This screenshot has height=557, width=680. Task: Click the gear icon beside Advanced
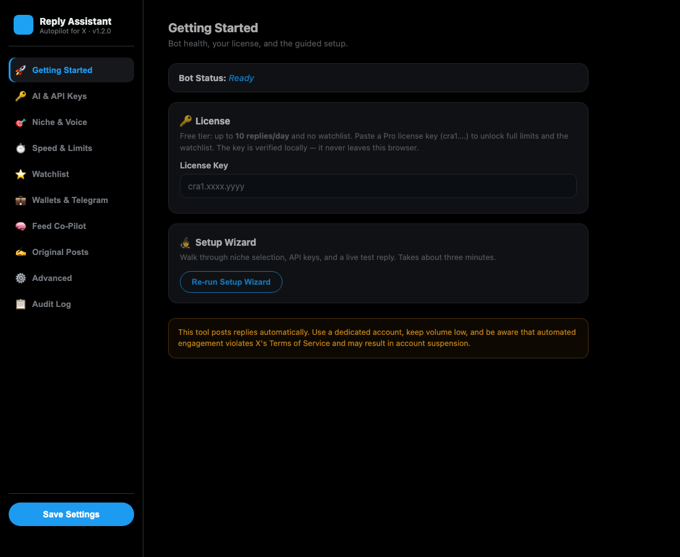[x=20, y=278]
